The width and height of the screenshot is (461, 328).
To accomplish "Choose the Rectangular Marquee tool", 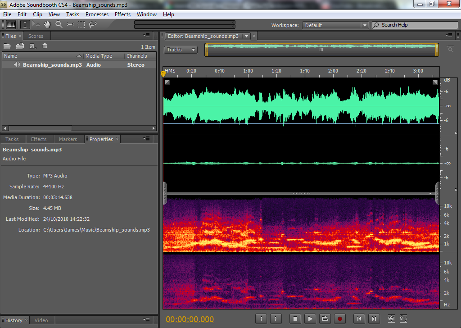I will [81, 25].
